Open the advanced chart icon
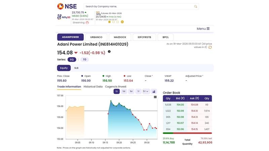 coord(154,91)
